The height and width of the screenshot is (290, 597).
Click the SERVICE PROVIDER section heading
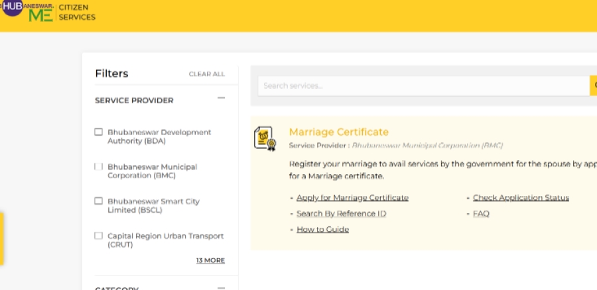click(134, 101)
